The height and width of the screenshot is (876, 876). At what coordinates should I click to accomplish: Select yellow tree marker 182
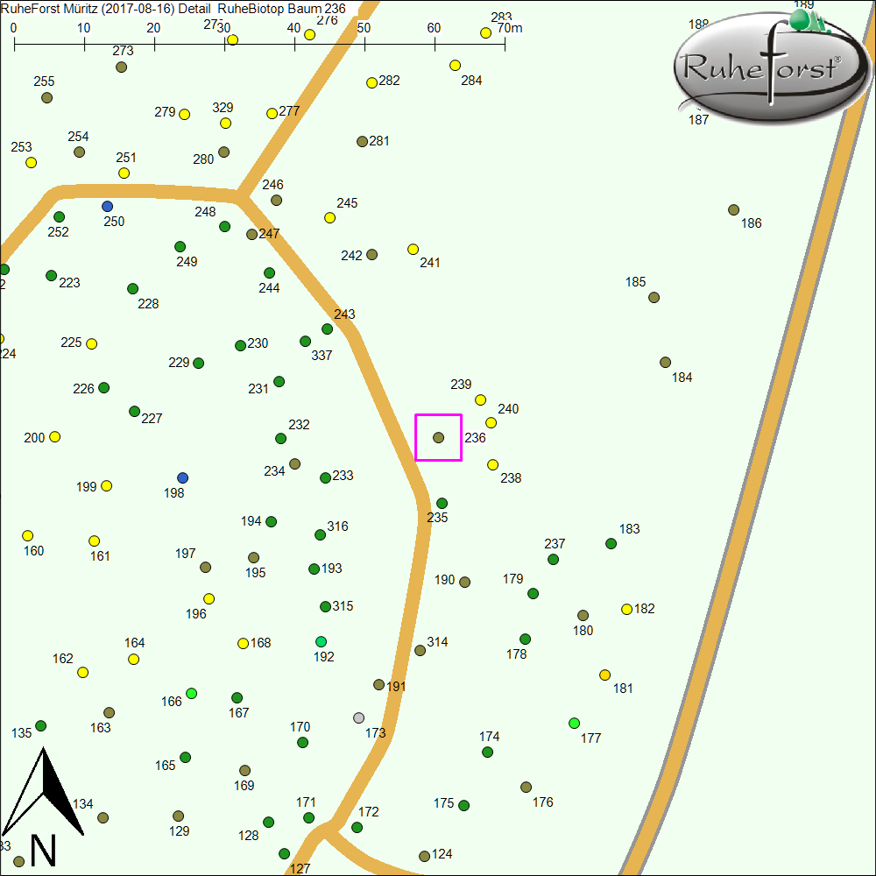click(x=627, y=610)
